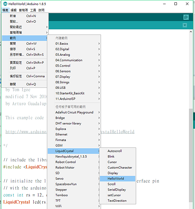Expand Adafruit Circuit Playground examples
195x209 pixels.
coord(74,113)
